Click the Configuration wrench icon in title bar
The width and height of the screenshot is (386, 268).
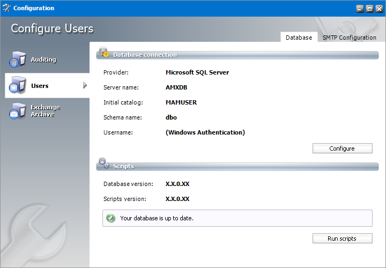click(6, 8)
